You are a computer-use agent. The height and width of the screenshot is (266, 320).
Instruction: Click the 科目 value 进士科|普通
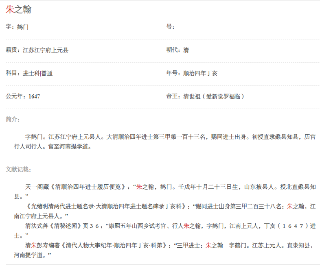tap(37, 73)
